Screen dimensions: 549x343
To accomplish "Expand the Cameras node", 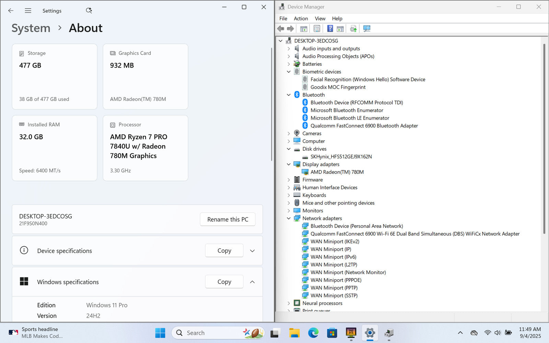I will pos(289,133).
